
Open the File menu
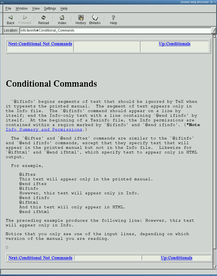8,8
